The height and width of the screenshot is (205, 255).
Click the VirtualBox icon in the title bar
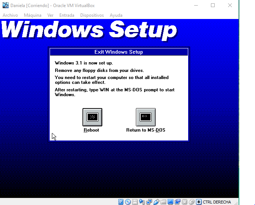click(6, 5)
